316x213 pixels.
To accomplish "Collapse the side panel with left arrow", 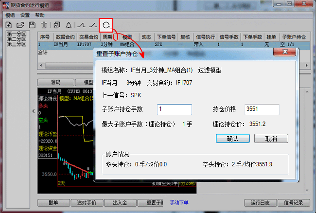I will [x=33, y=111].
